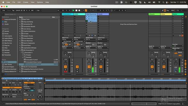
Task: Open track 1 MIDI From dropdown
Action: (x=68, y=39)
